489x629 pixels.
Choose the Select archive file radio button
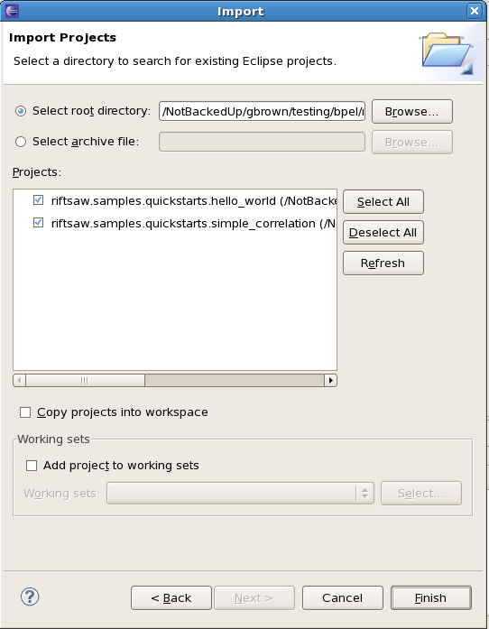(x=21, y=142)
